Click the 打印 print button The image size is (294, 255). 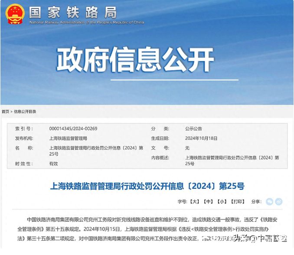click(x=238, y=202)
